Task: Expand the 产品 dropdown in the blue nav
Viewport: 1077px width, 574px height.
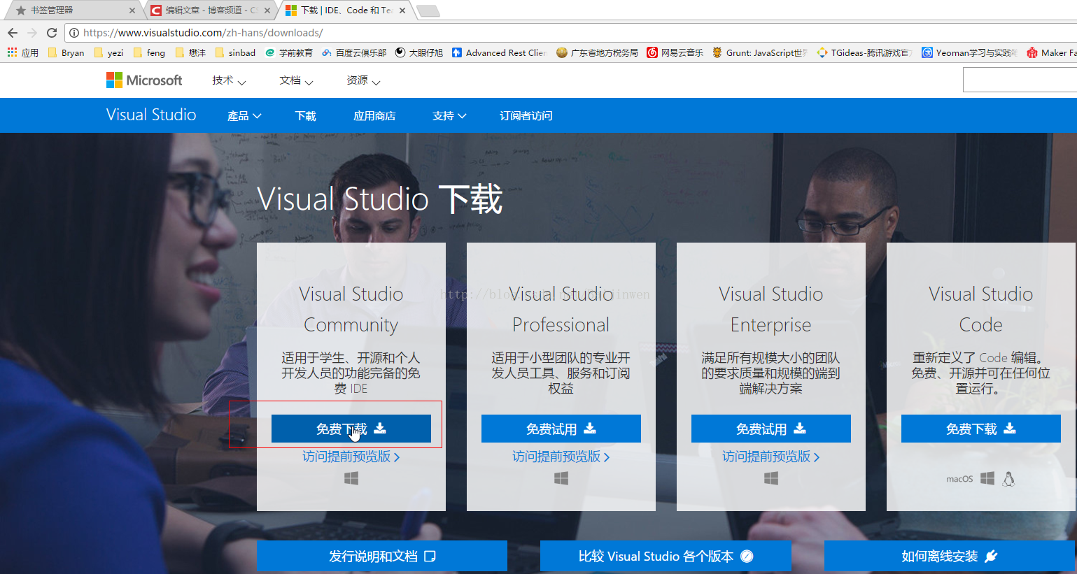Action: [x=244, y=116]
